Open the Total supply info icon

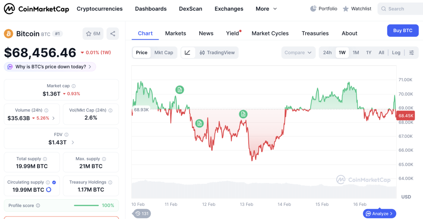(45, 159)
